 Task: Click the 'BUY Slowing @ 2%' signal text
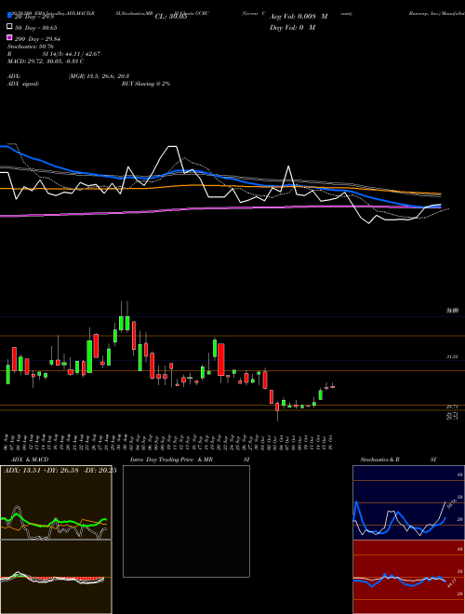[x=146, y=84]
